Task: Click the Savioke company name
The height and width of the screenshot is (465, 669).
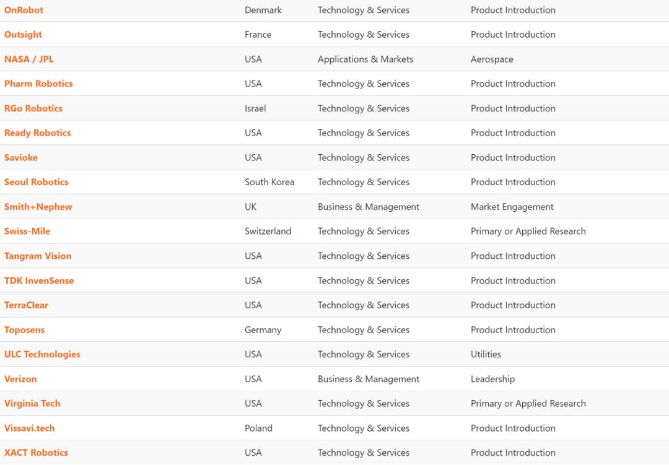Action: [x=21, y=157]
